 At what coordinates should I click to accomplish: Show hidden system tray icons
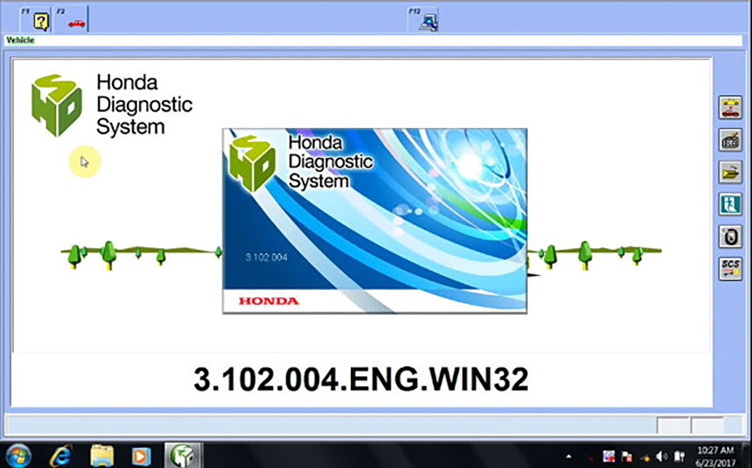click(569, 456)
